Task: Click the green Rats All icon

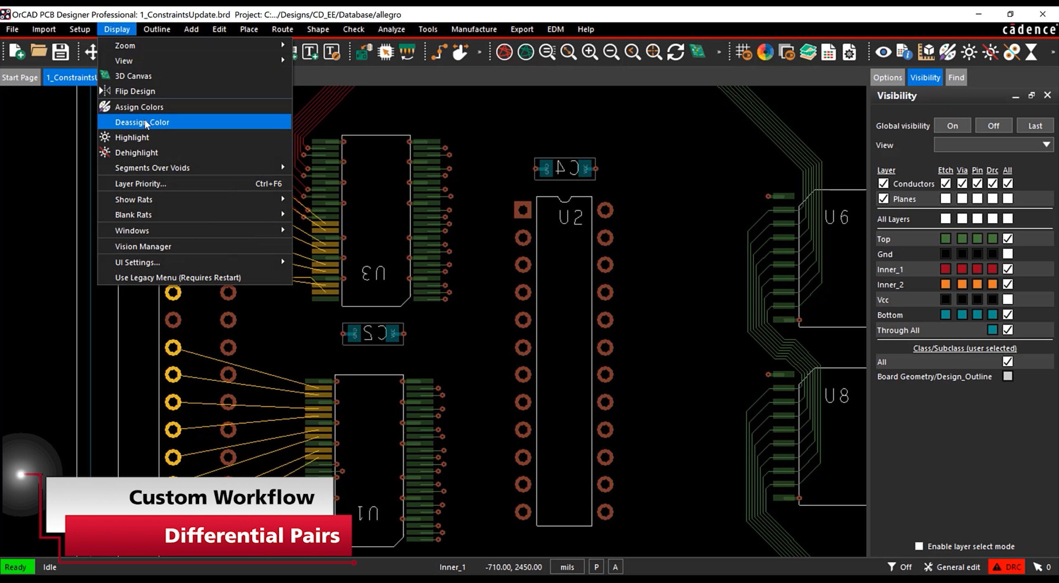Action: tap(526, 52)
